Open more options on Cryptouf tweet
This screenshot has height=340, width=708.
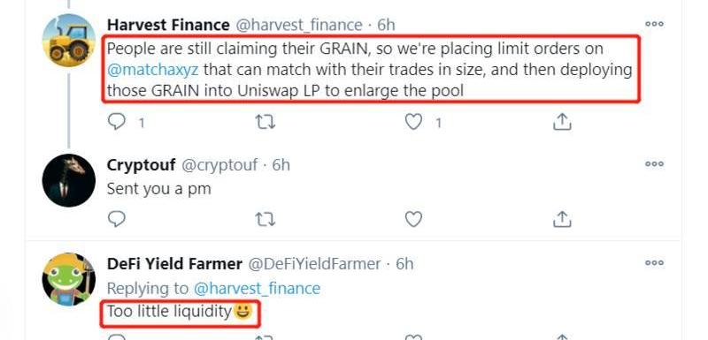tap(654, 164)
